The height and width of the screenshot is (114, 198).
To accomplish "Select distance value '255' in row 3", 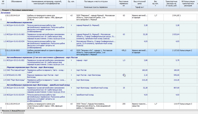I will click(124, 106).
